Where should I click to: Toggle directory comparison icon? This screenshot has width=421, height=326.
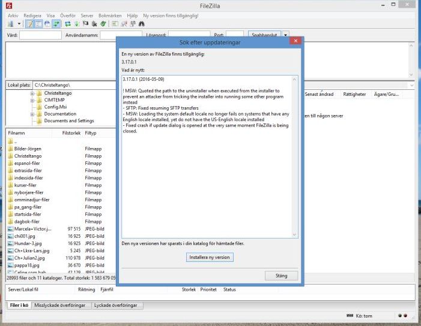pyautogui.click(x=124, y=24)
